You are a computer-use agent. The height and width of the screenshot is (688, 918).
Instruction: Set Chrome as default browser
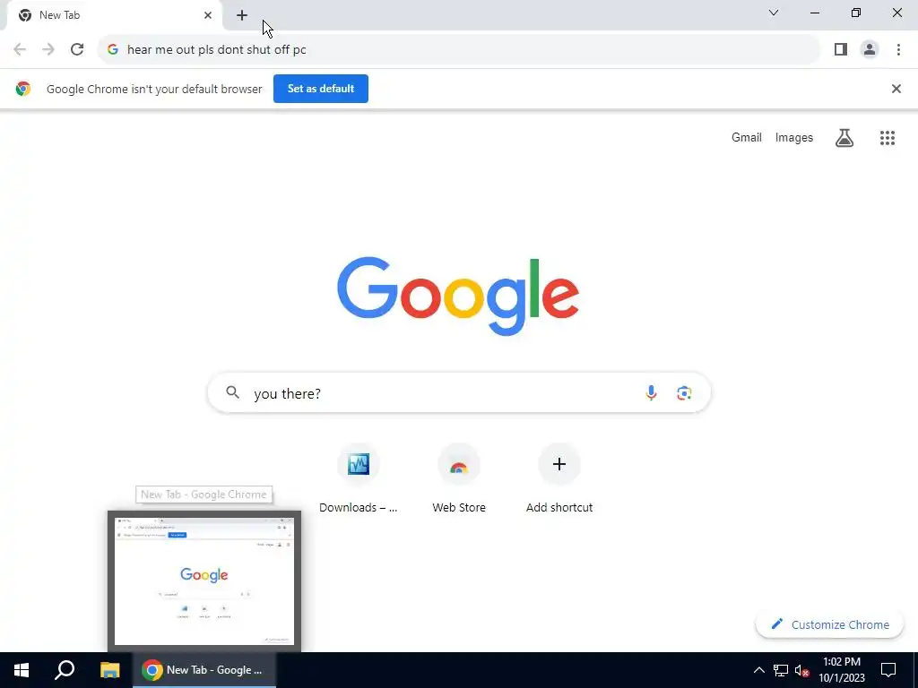[x=321, y=89]
